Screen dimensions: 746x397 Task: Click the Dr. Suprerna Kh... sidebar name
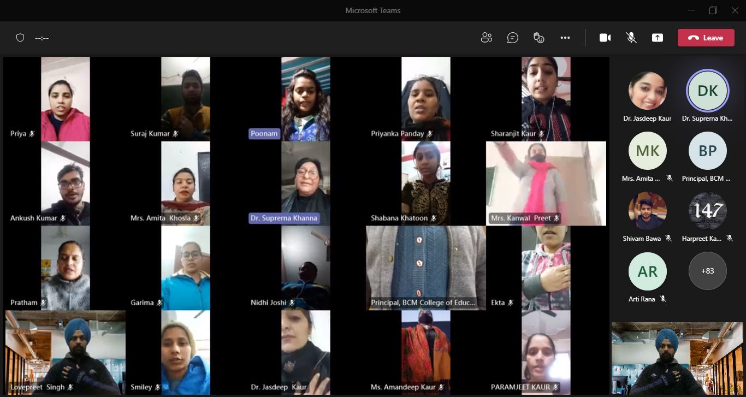[708, 118]
